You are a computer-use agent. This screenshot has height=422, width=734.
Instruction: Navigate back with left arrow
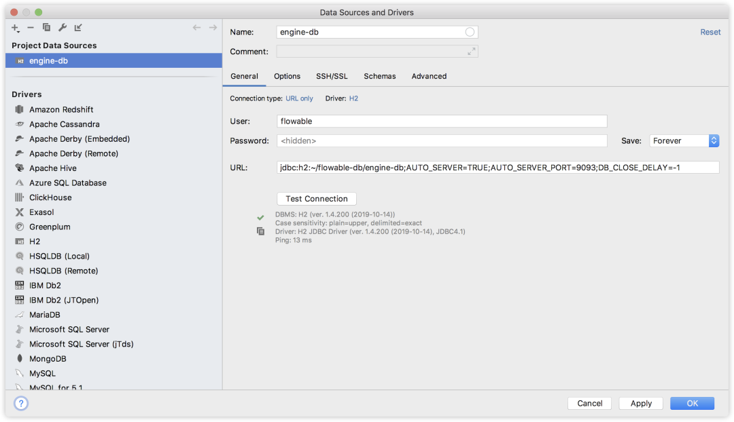196,28
